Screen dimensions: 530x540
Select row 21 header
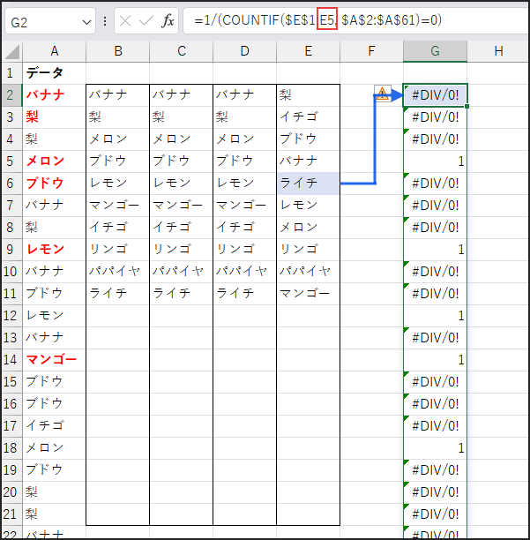pyautogui.click(x=11, y=514)
